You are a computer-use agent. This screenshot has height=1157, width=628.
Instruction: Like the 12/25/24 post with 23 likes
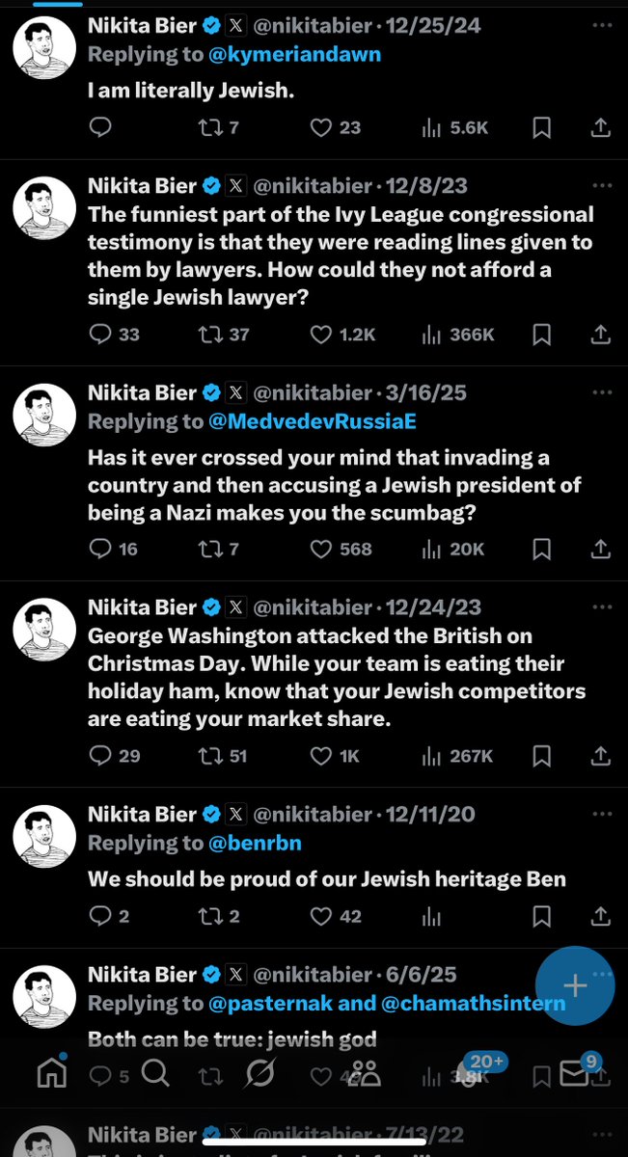coord(322,126)
